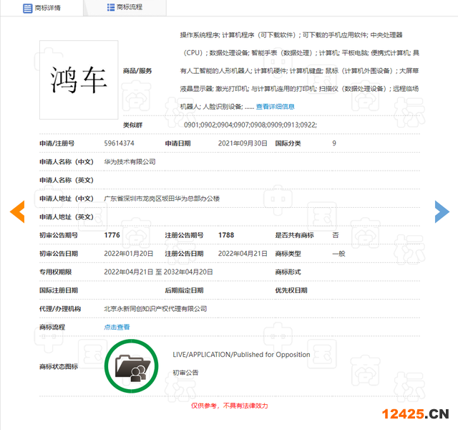This screenshot has height=430, width=458.
Task: Click the green trademark status folder icon
Action: point(132,366)
